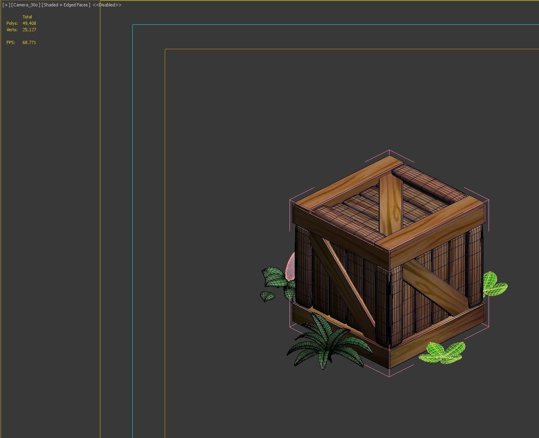This screenshot has height=438, width=539.
Task: Select the bright green clover leaves below crate
Action: (442, 352)
